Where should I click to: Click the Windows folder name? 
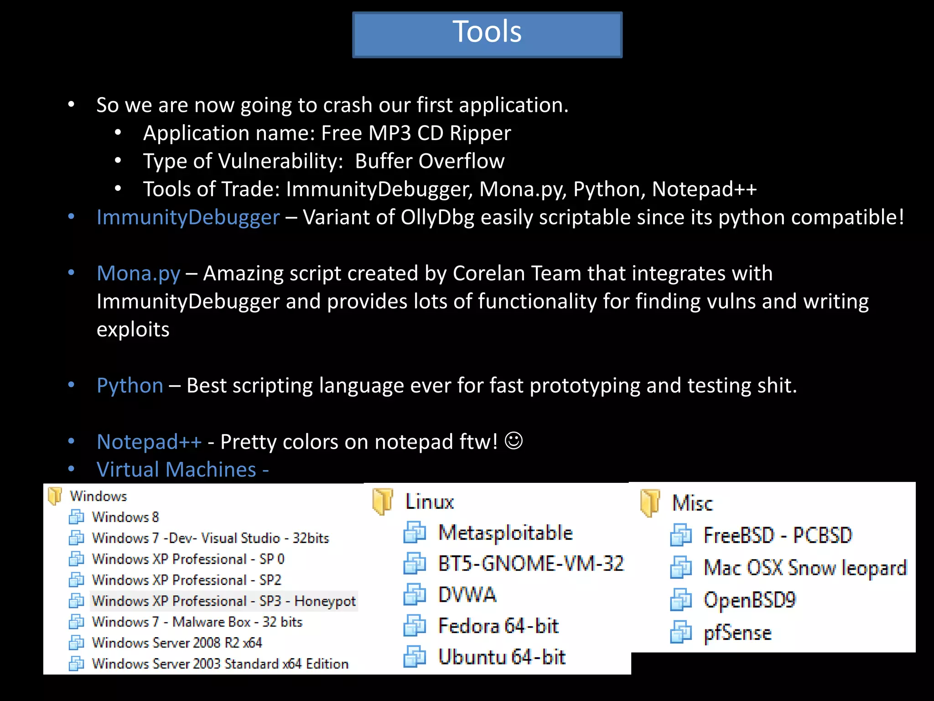(x=98, y=496)
